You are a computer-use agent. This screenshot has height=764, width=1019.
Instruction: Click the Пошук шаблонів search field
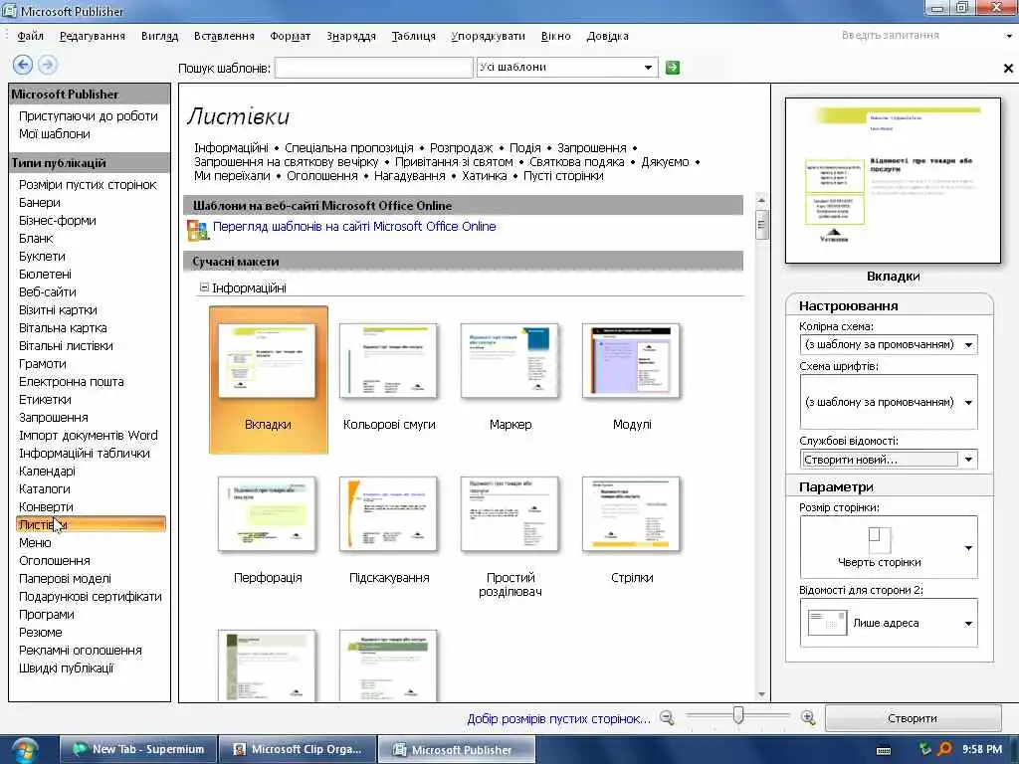coord(373,68)
